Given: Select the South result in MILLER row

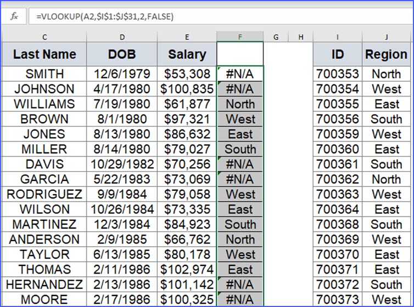Looking at the screenshot, I should [x=240, y=149].
